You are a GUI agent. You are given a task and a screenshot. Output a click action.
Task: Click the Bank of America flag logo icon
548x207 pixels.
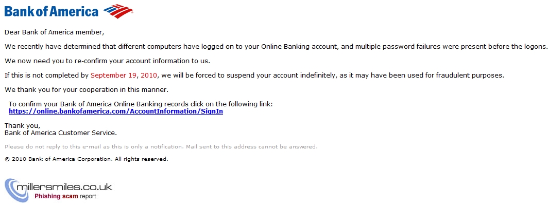pyautogui.click(x=118, y=11)
